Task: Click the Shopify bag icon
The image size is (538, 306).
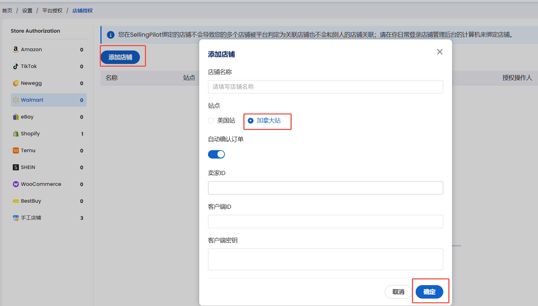Action: [16, 134]
